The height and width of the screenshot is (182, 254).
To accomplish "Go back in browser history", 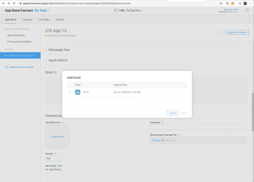I will 4,4.
